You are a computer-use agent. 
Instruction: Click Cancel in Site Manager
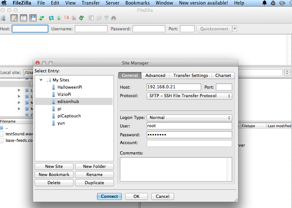coord(163,197)
